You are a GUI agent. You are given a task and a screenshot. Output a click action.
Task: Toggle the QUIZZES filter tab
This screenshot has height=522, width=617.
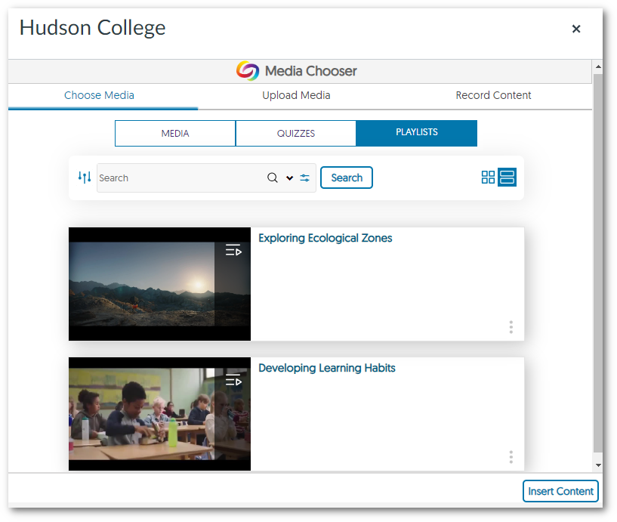[x=295, y=133]
